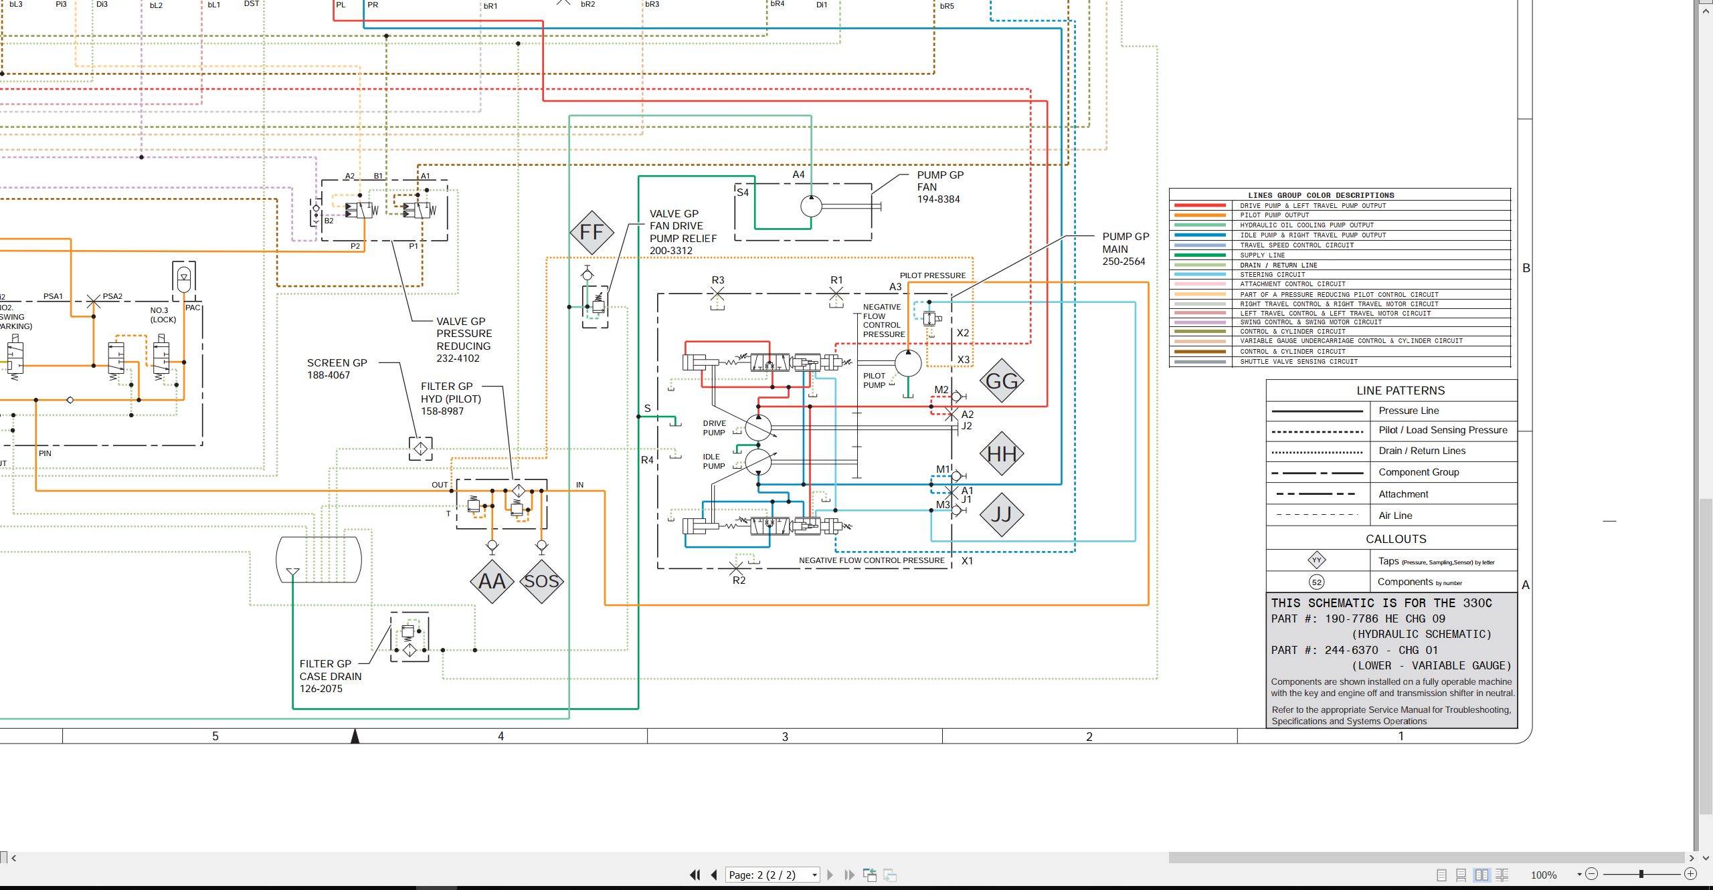Go to the previous page

(x=714, y=875)
